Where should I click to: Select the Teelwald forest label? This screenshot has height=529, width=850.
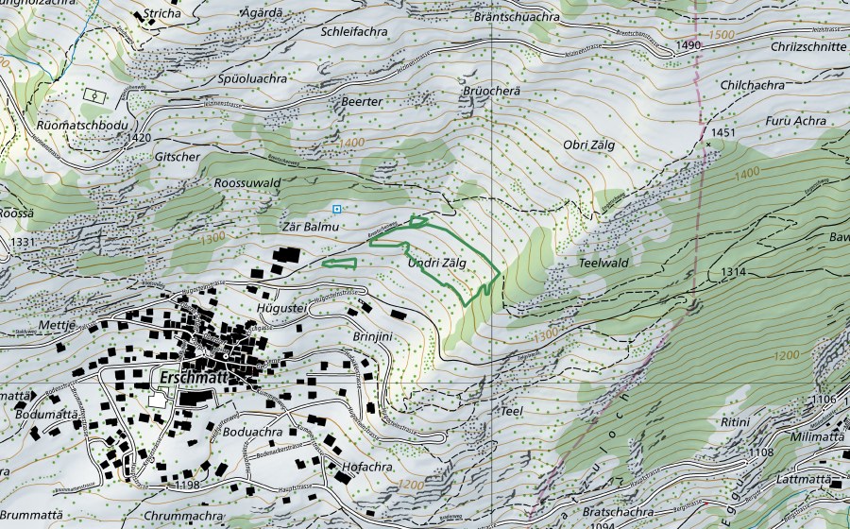pyautogui.click(x=603, y=263)
